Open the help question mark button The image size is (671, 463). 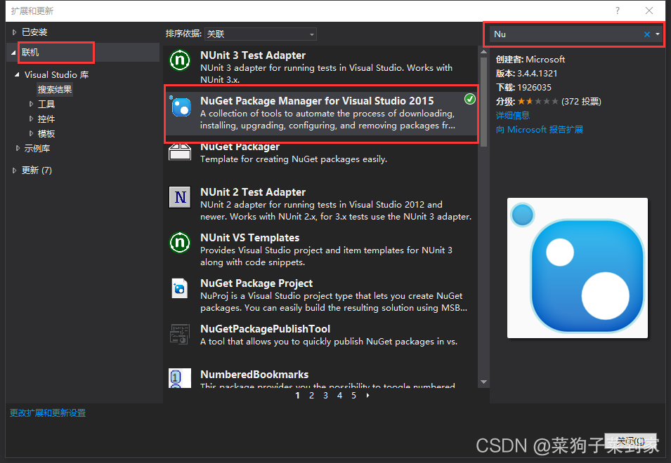[617, 11]
